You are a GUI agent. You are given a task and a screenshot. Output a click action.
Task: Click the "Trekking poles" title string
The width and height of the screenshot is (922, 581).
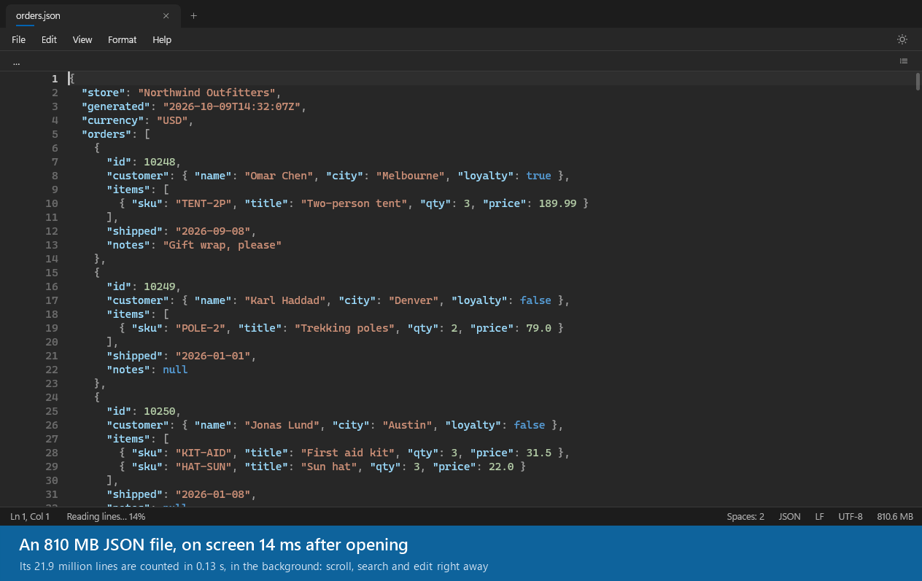[344, 328]
